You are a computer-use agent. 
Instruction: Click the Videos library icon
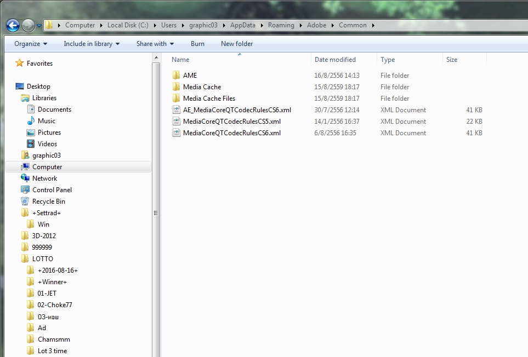31,144
